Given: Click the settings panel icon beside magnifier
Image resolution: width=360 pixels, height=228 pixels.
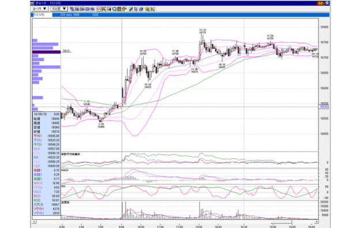Looking at the screenshot, I should click(119, 9).
